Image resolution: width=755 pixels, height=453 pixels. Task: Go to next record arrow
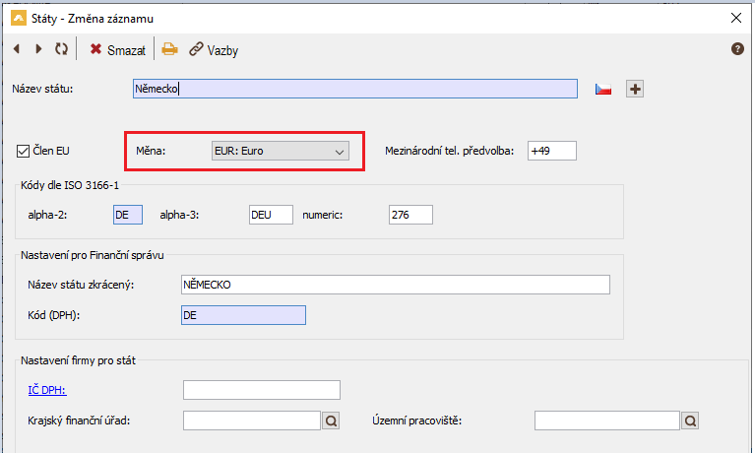[38, 49]
